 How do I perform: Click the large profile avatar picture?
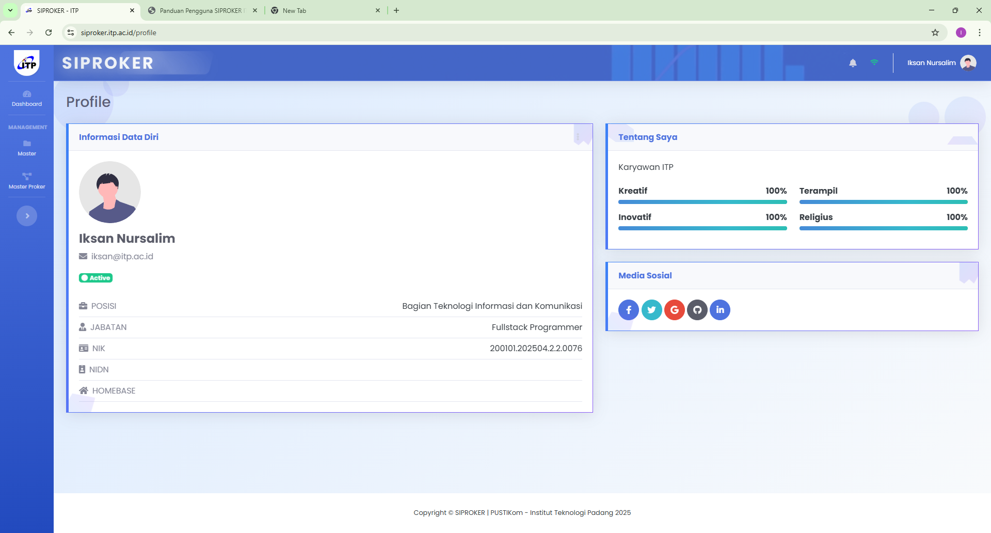pos(110,192)
